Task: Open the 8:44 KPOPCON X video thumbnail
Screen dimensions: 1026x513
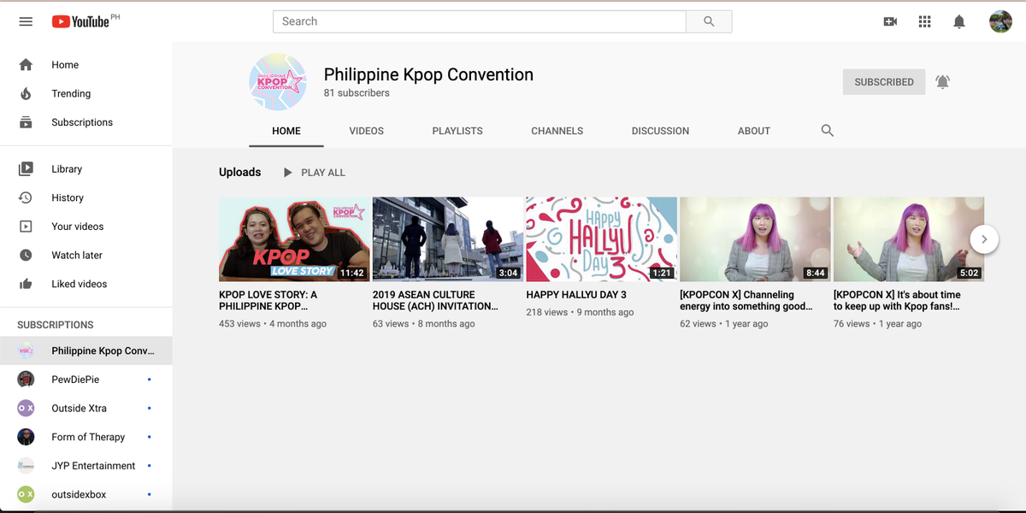Action: pyautogui.click(x=755, y=239)
